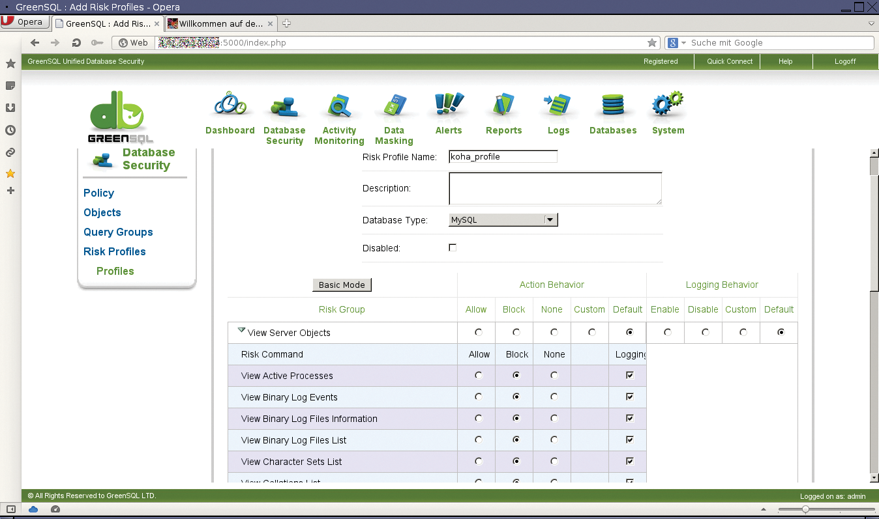This screenshot has width=879, height=519.
Task: Open the sidebar links panel icon
Action: click(10, 152)
